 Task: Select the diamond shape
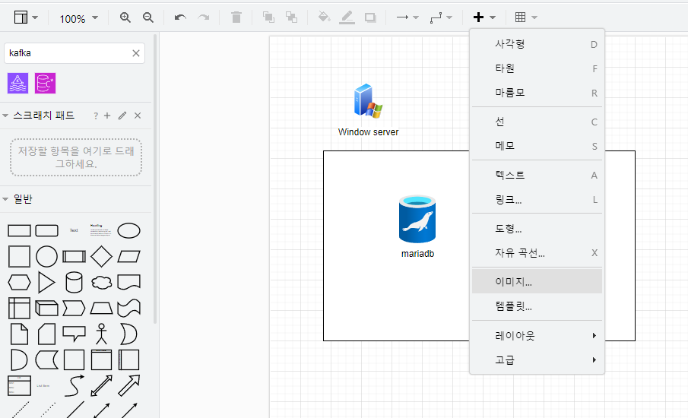tap(101, 257)
